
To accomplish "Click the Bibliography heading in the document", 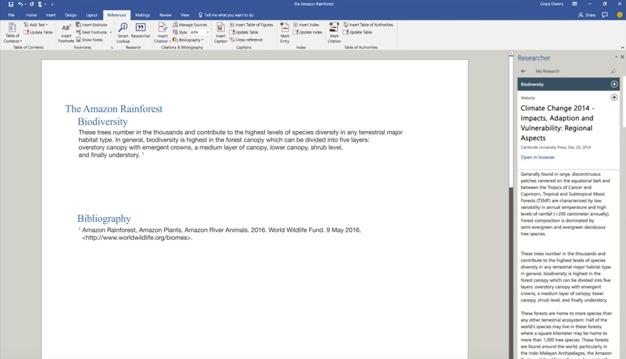I will 104,219.
